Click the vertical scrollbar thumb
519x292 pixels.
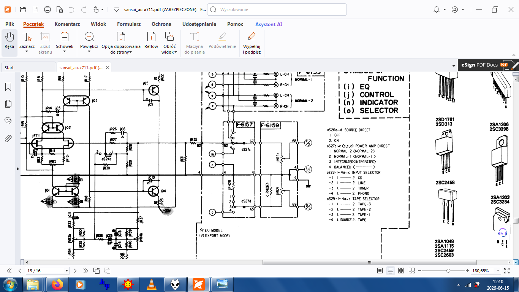click(516, 221)
